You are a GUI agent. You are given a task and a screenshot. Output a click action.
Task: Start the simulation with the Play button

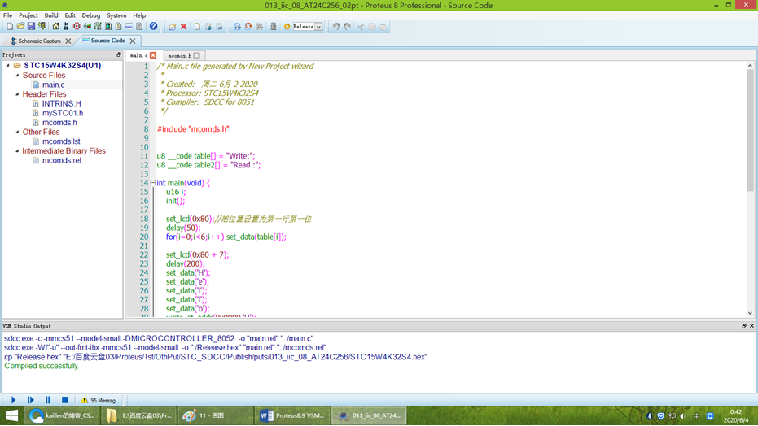coord(13,400)
